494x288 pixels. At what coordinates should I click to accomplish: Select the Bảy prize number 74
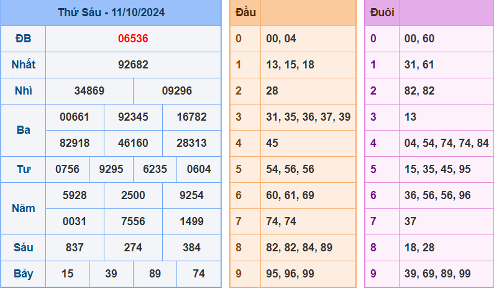coord(199,274)
